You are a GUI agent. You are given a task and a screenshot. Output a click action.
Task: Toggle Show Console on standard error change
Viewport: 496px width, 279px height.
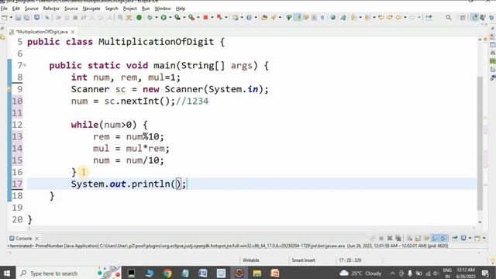443,238
